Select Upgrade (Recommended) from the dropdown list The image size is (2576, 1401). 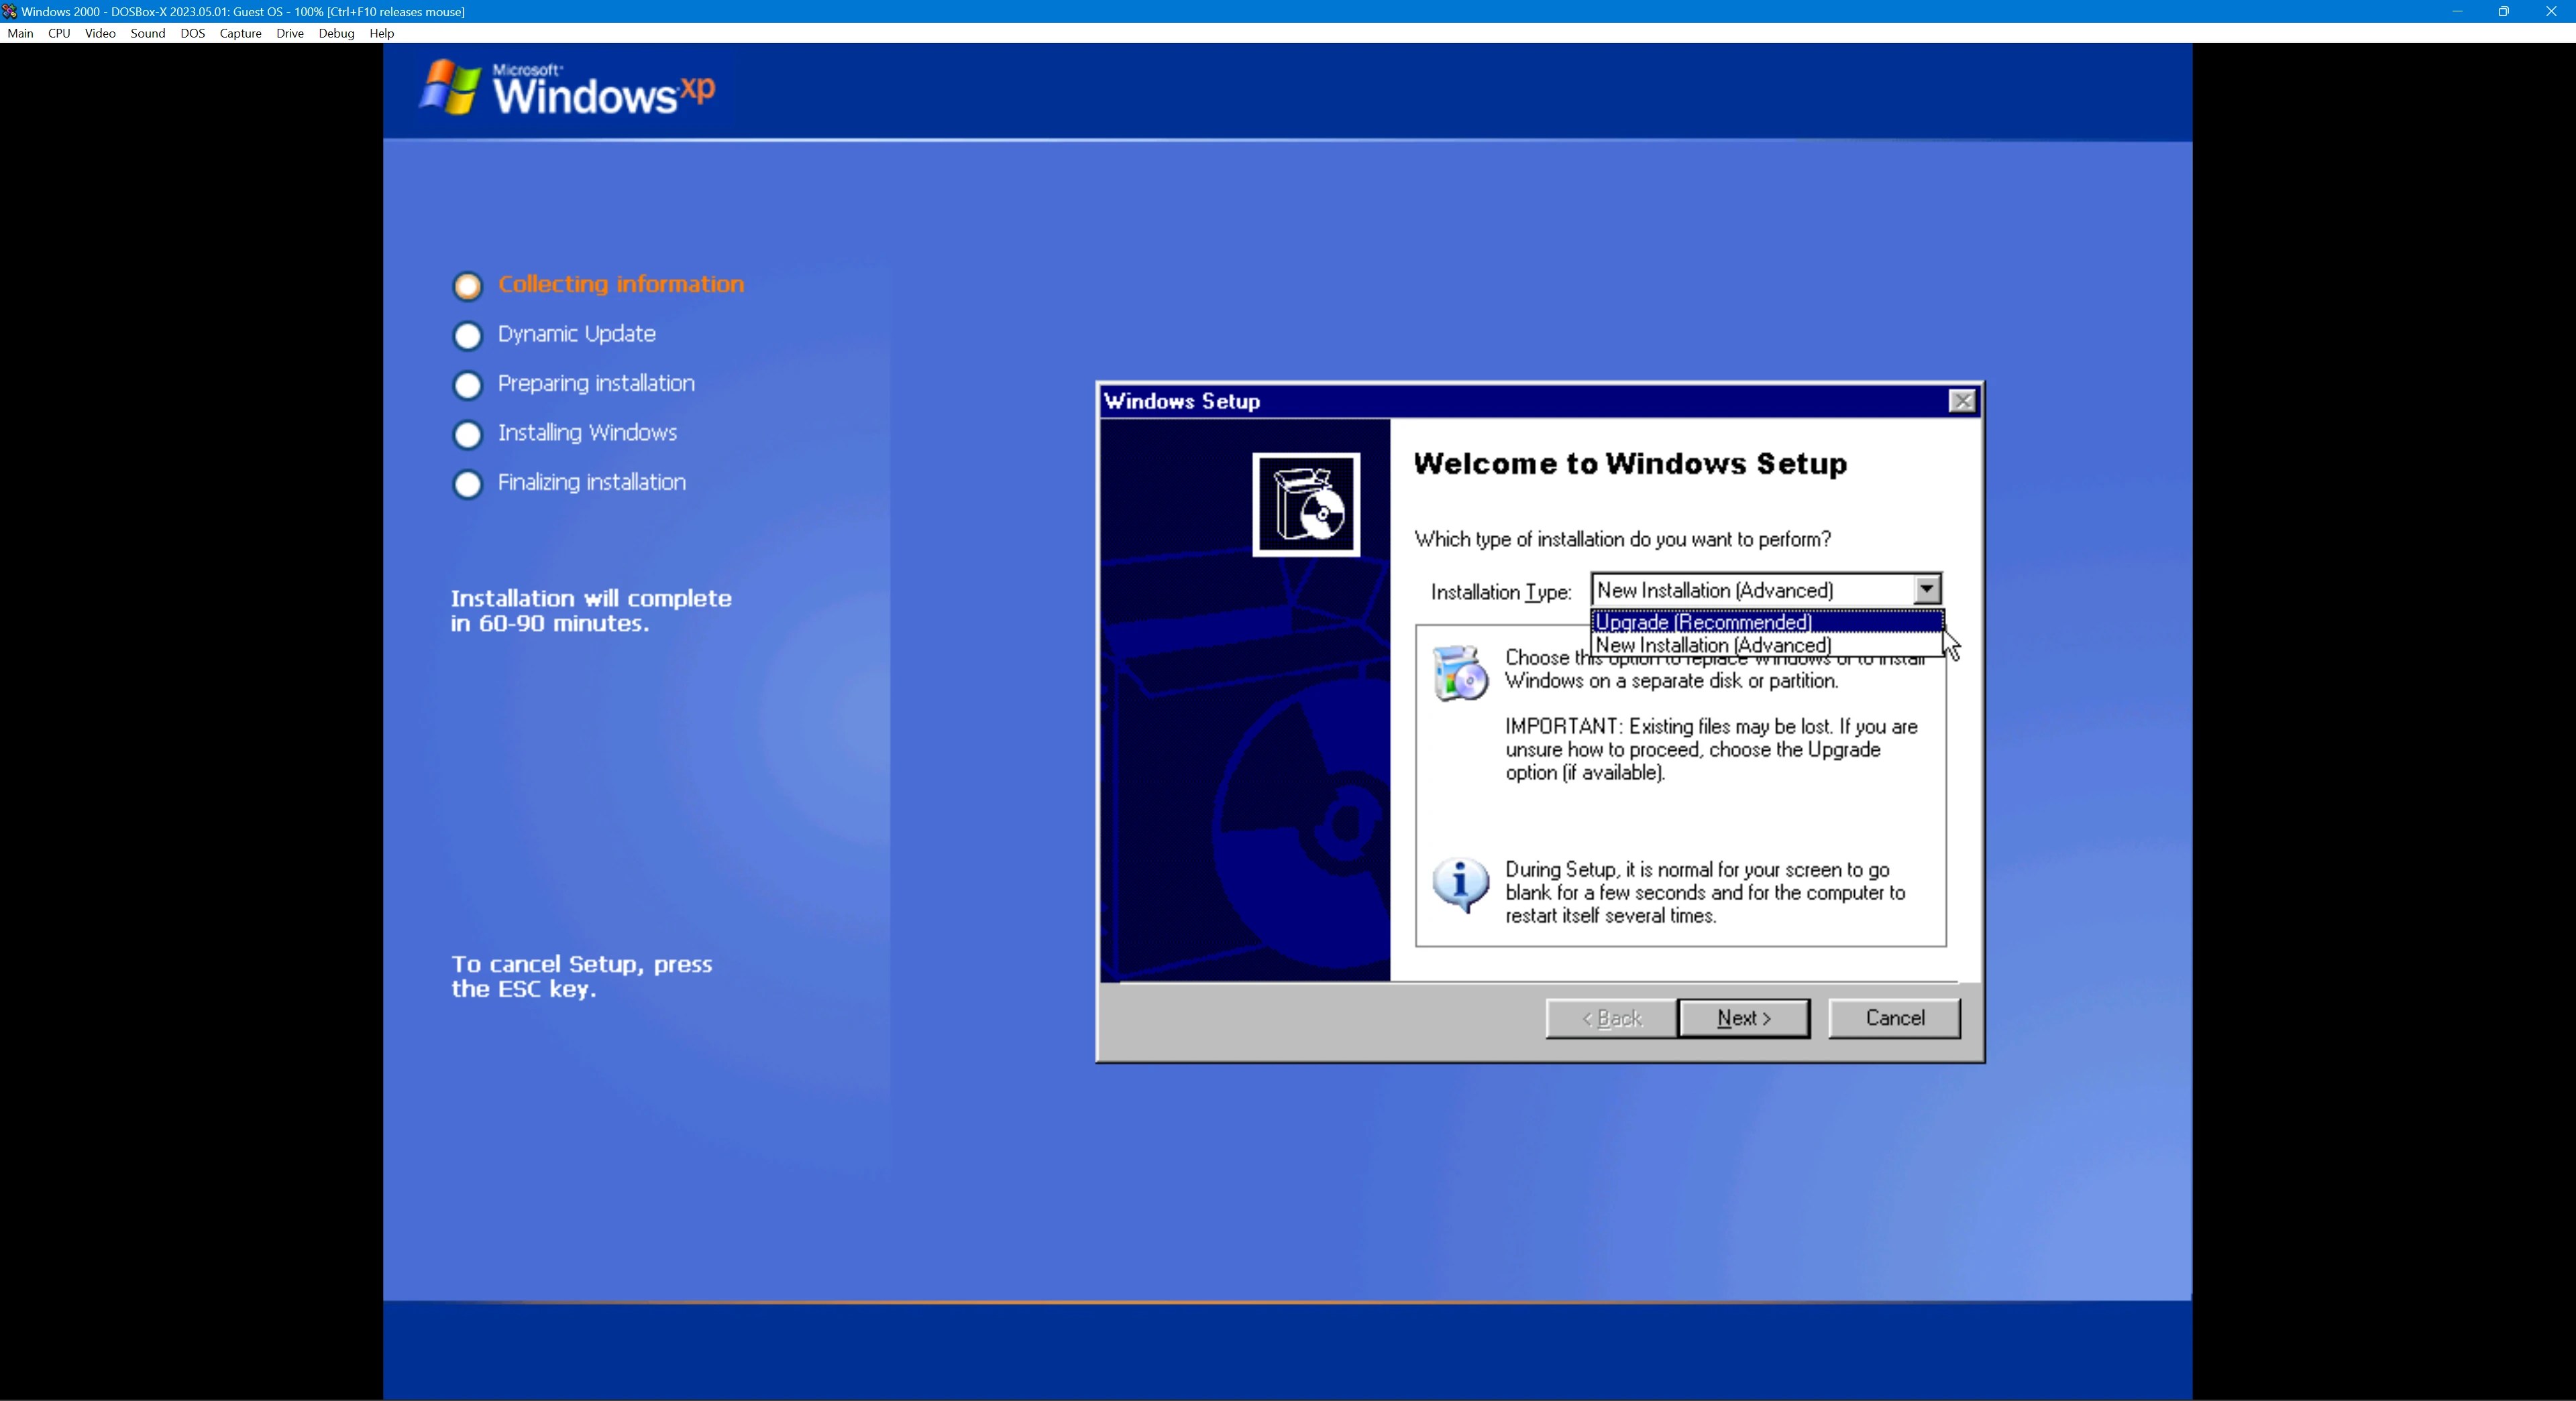pyautogui.click(x=1703, y=621)
